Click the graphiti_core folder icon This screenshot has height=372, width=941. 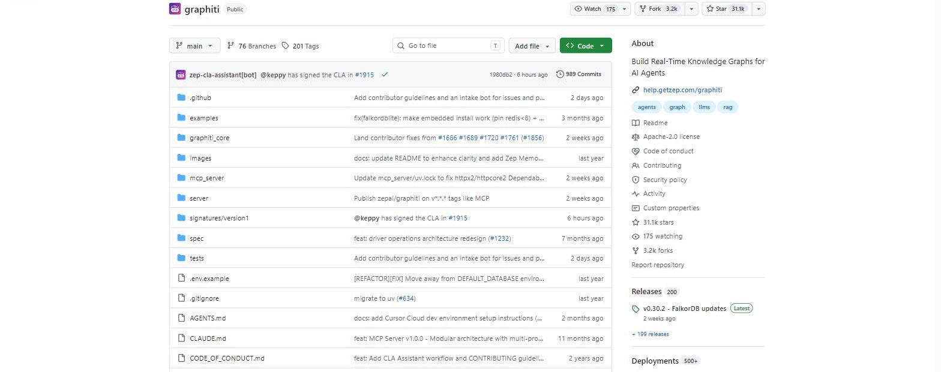tap(181, 138)
